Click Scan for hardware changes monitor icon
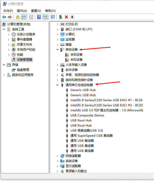154x181 pixels. (x=53, y=17)
